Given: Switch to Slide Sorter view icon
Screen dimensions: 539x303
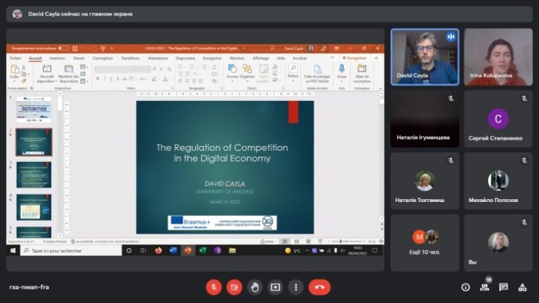Looking at the screenshot, I should [297, 241].
